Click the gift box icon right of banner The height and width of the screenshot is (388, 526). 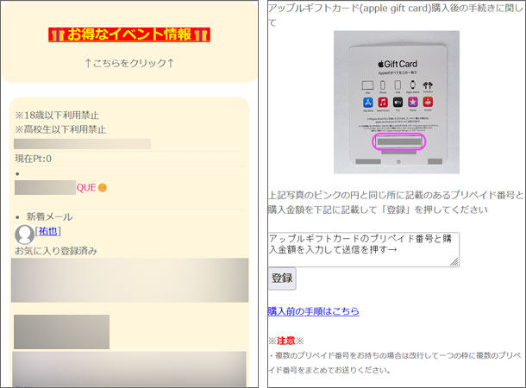pyautogui.click(x=202, y=35)
